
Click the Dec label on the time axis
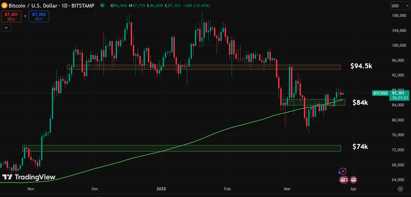pyautogui.click(x=95, y=189)
